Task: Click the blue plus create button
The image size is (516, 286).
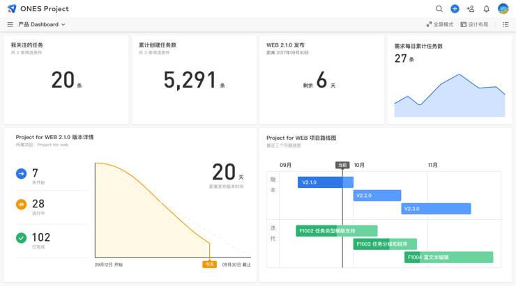Action: click(x=455, y=9)
